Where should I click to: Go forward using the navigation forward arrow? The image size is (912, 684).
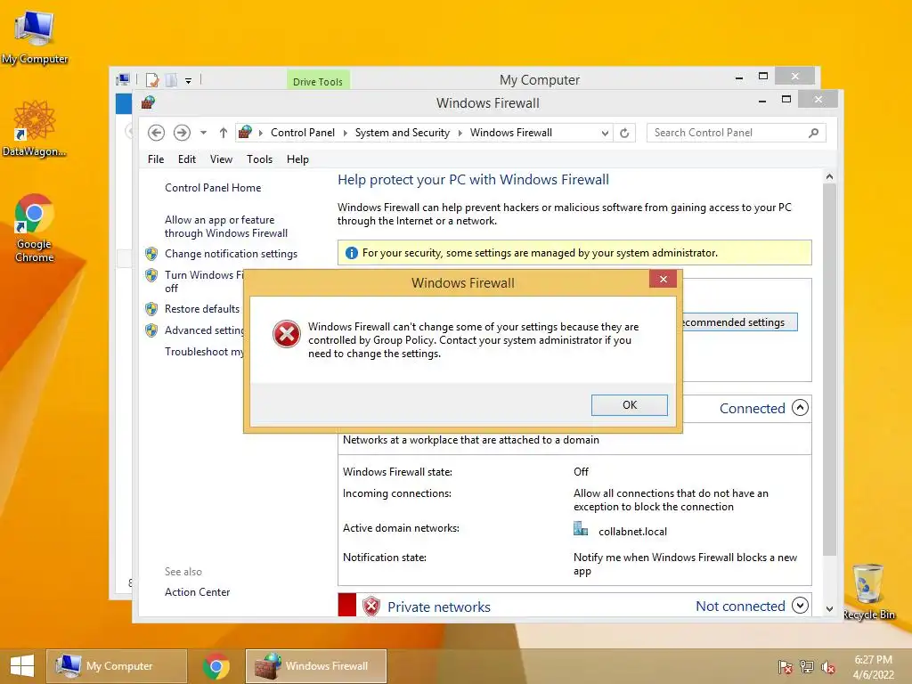(x=182, y=133)
